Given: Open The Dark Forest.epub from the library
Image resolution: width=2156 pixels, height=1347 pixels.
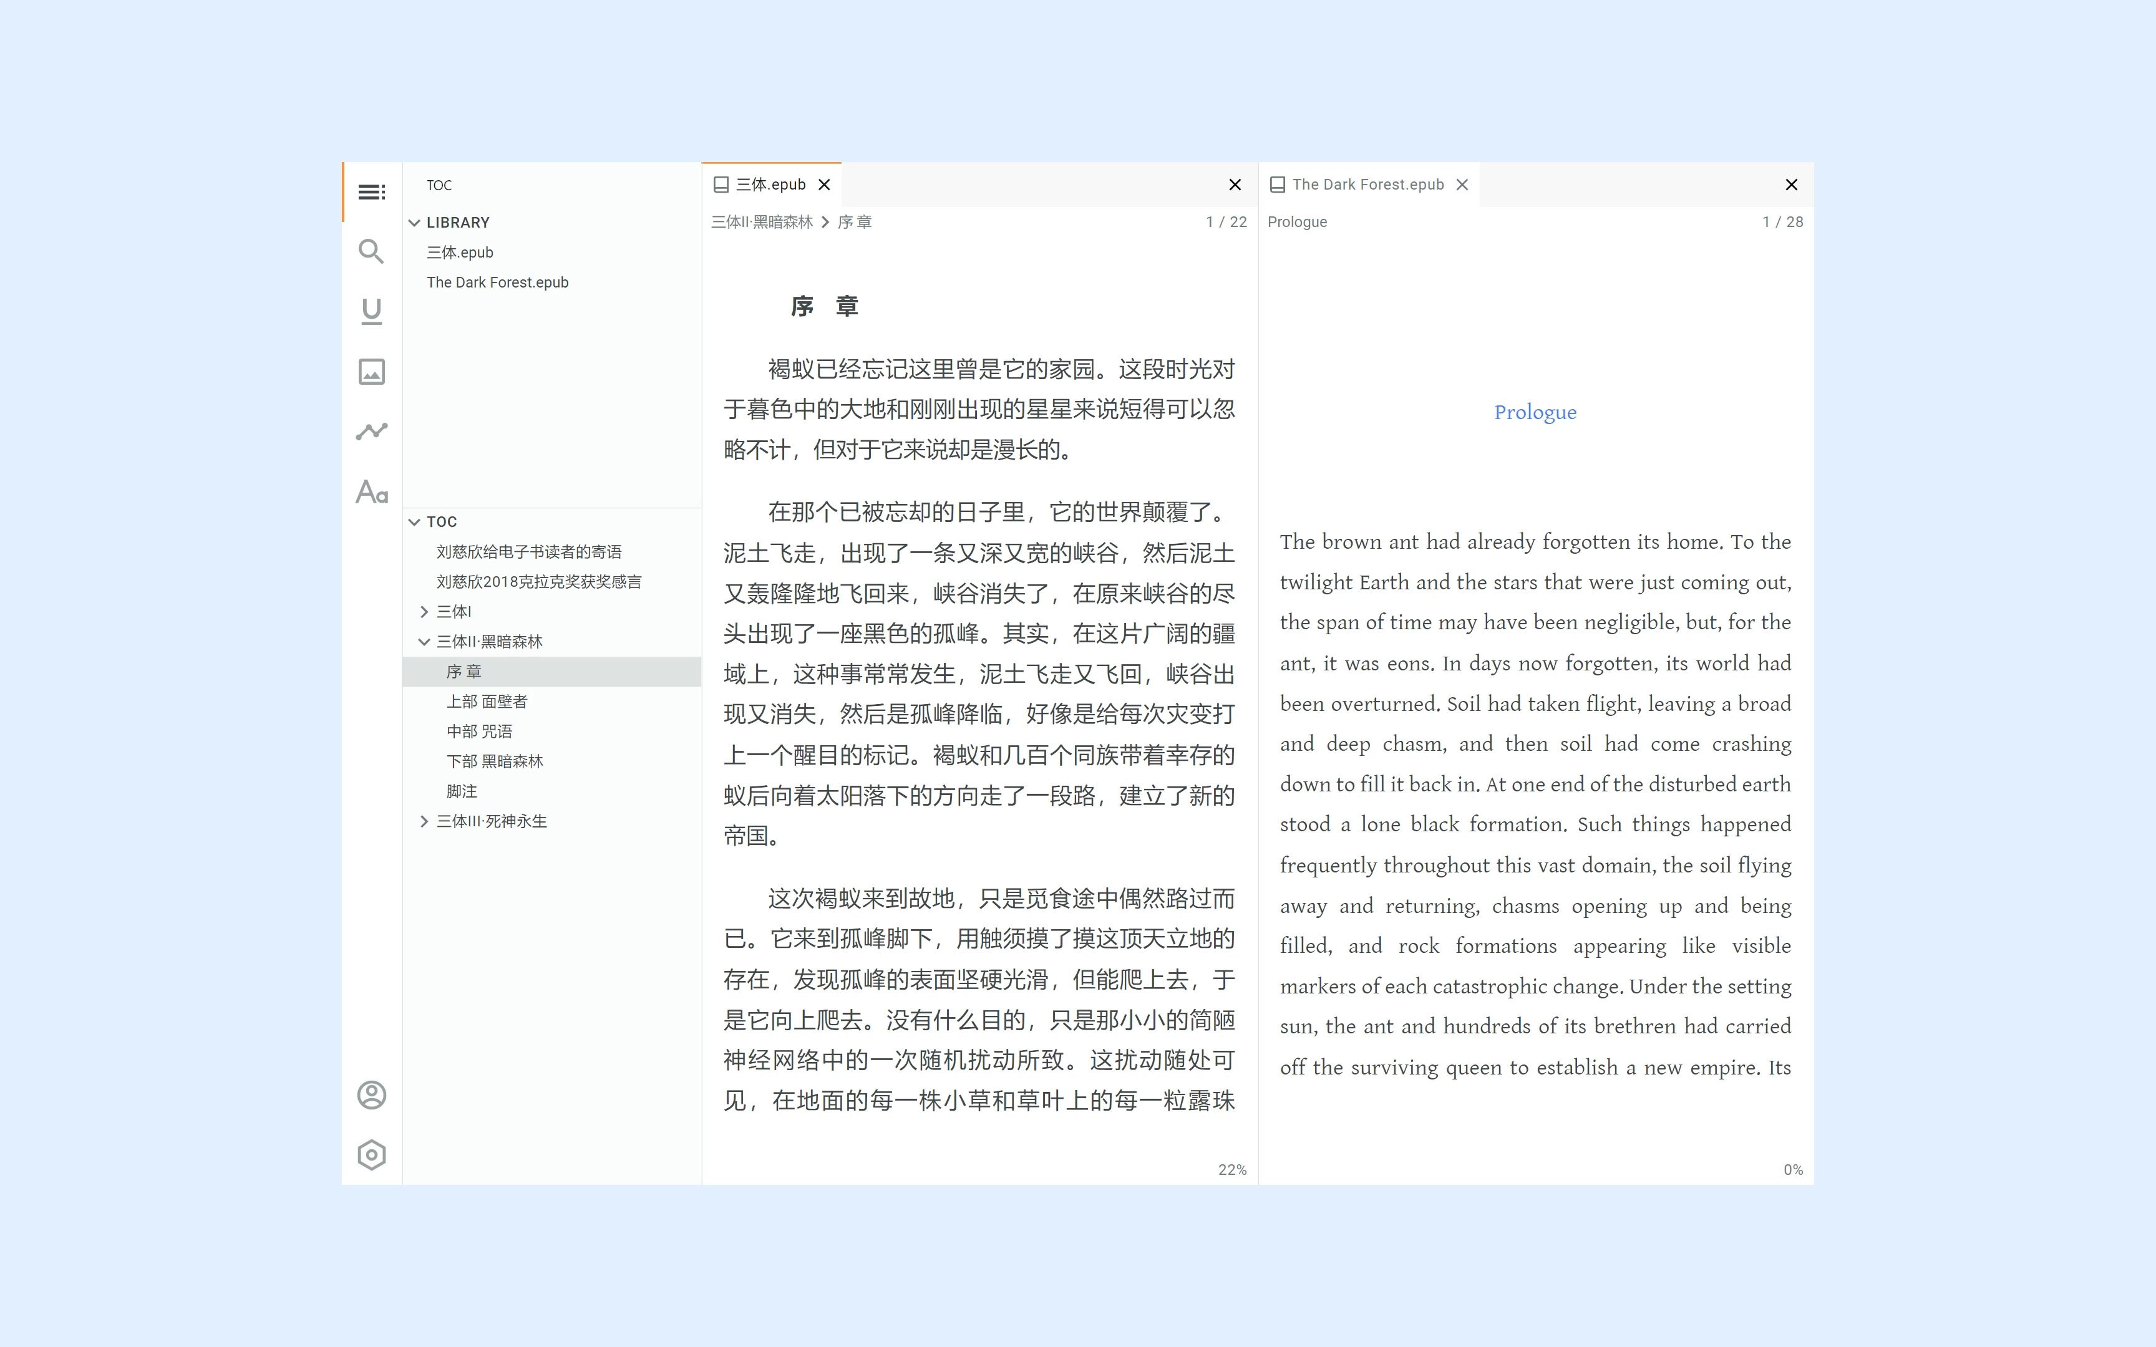Looking at the screenshot, I should [498, 281].
